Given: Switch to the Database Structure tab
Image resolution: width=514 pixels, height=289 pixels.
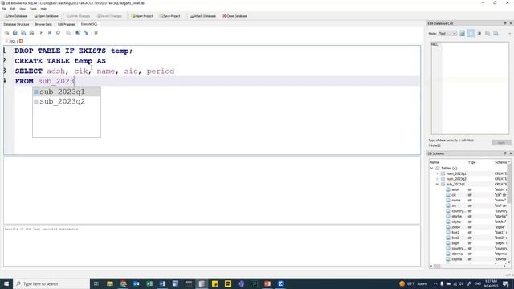Looking at the screenshot, I should [16, 24].
